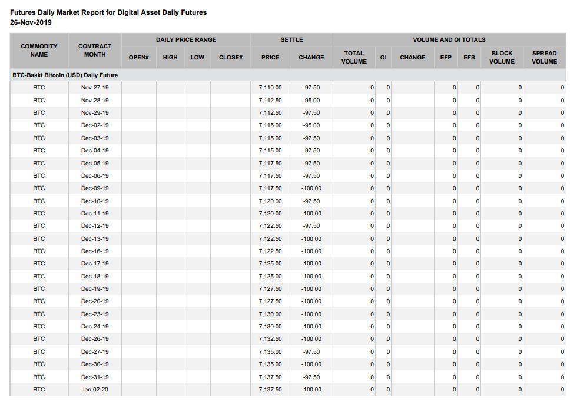Click contract month Dec-19-19

click(95, 289)
